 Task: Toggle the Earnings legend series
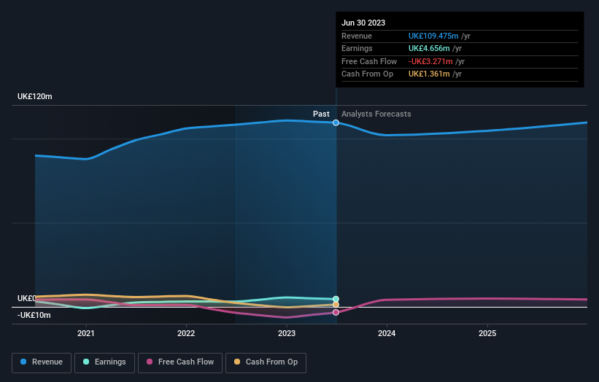tap(104, 362)
